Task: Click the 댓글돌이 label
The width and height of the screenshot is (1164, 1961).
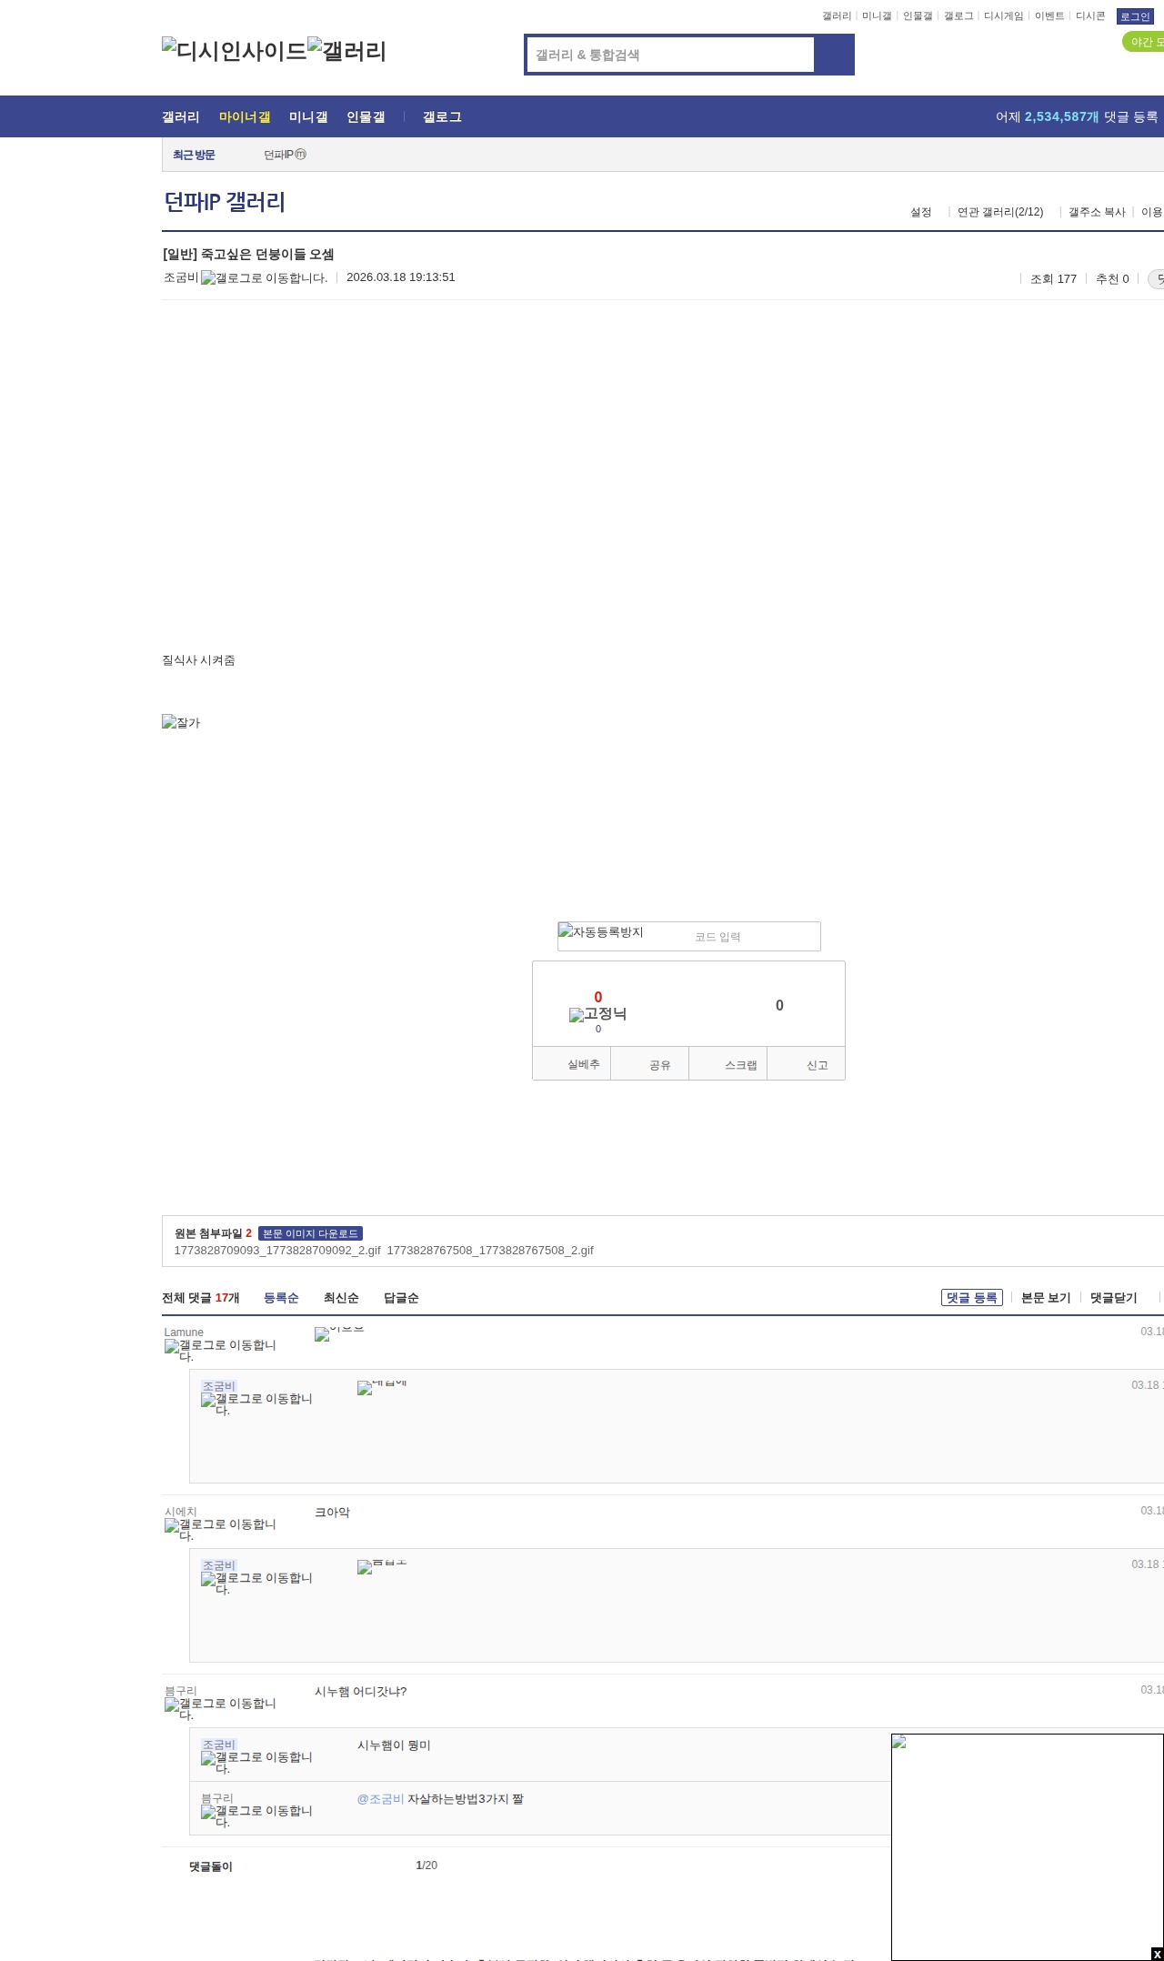Action: (x=211, y=1866)
